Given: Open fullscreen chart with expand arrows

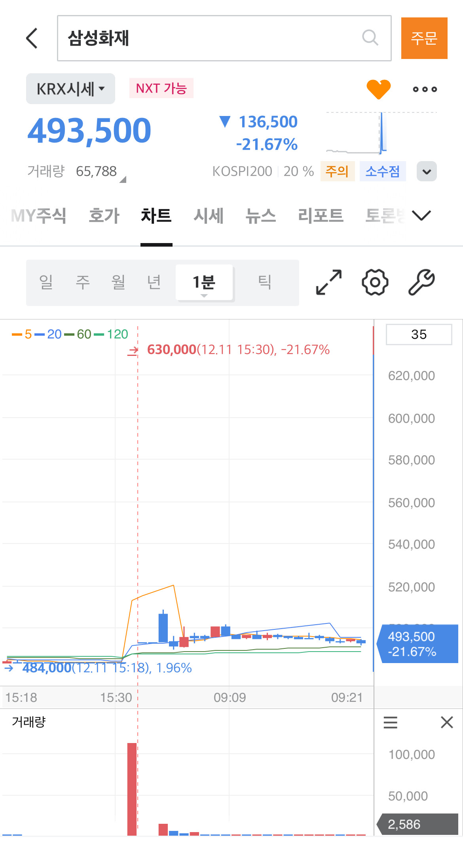Looking at the screenshot, I should (x=329, y=282).
